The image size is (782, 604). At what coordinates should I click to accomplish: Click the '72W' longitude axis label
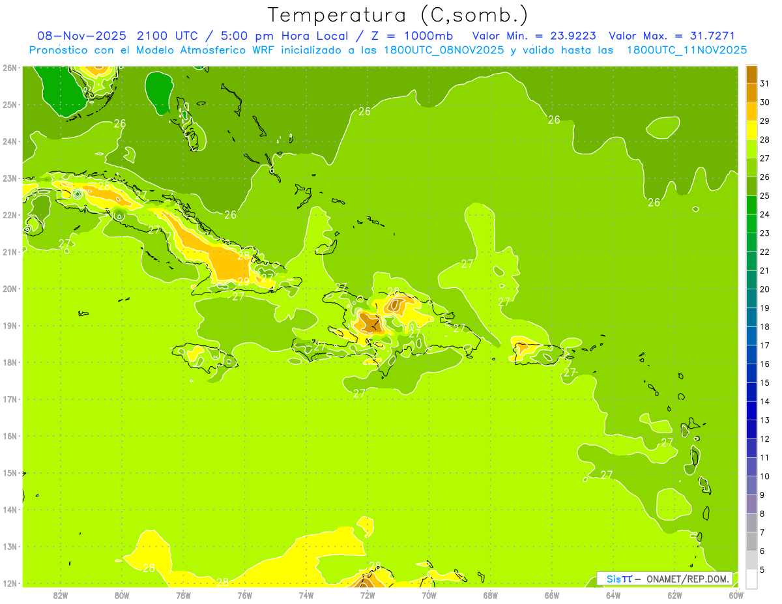pyautogui.click(x=368, y=595)
